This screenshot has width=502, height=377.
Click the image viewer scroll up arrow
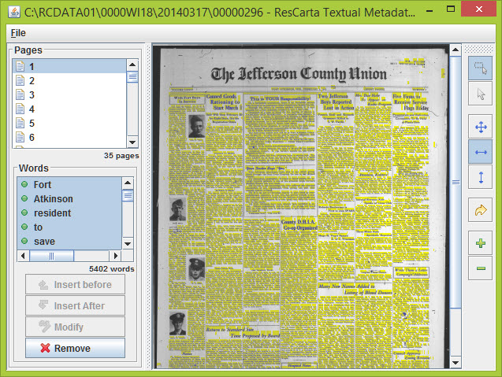456,50
